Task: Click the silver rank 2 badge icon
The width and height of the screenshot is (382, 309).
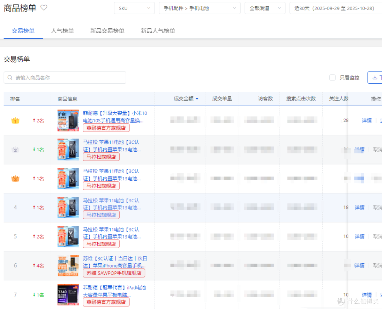Action: click(15, 150)
